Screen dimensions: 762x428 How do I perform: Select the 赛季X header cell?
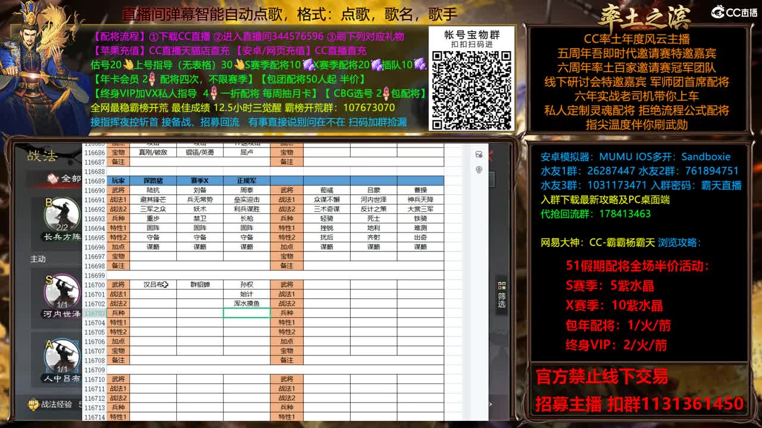(x=199, y=180)
